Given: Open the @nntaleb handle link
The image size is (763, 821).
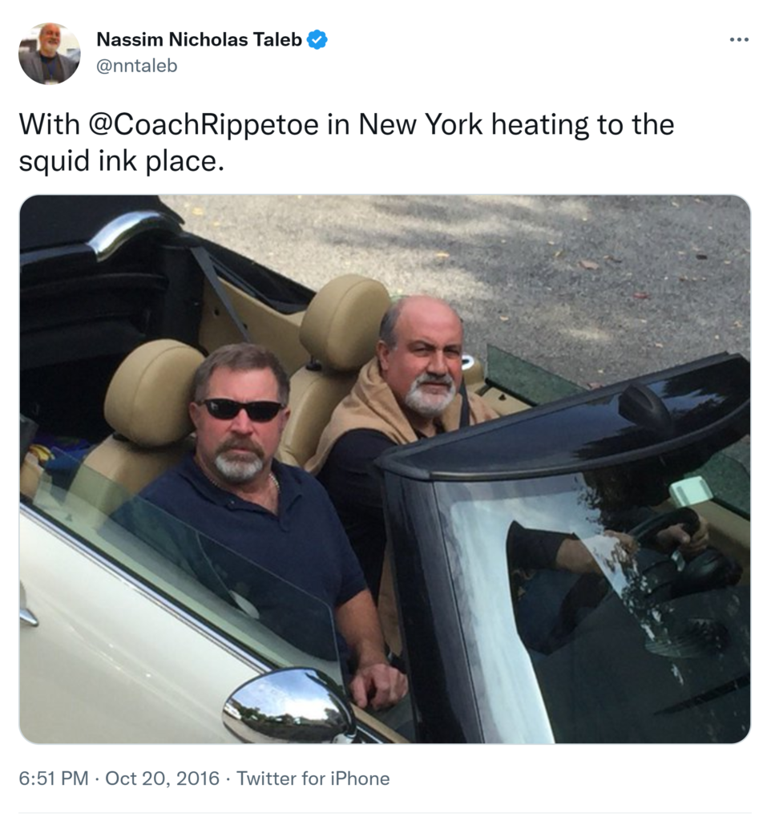Looking at the screenshot, I should pyautogui.click(x=137, y=66).
